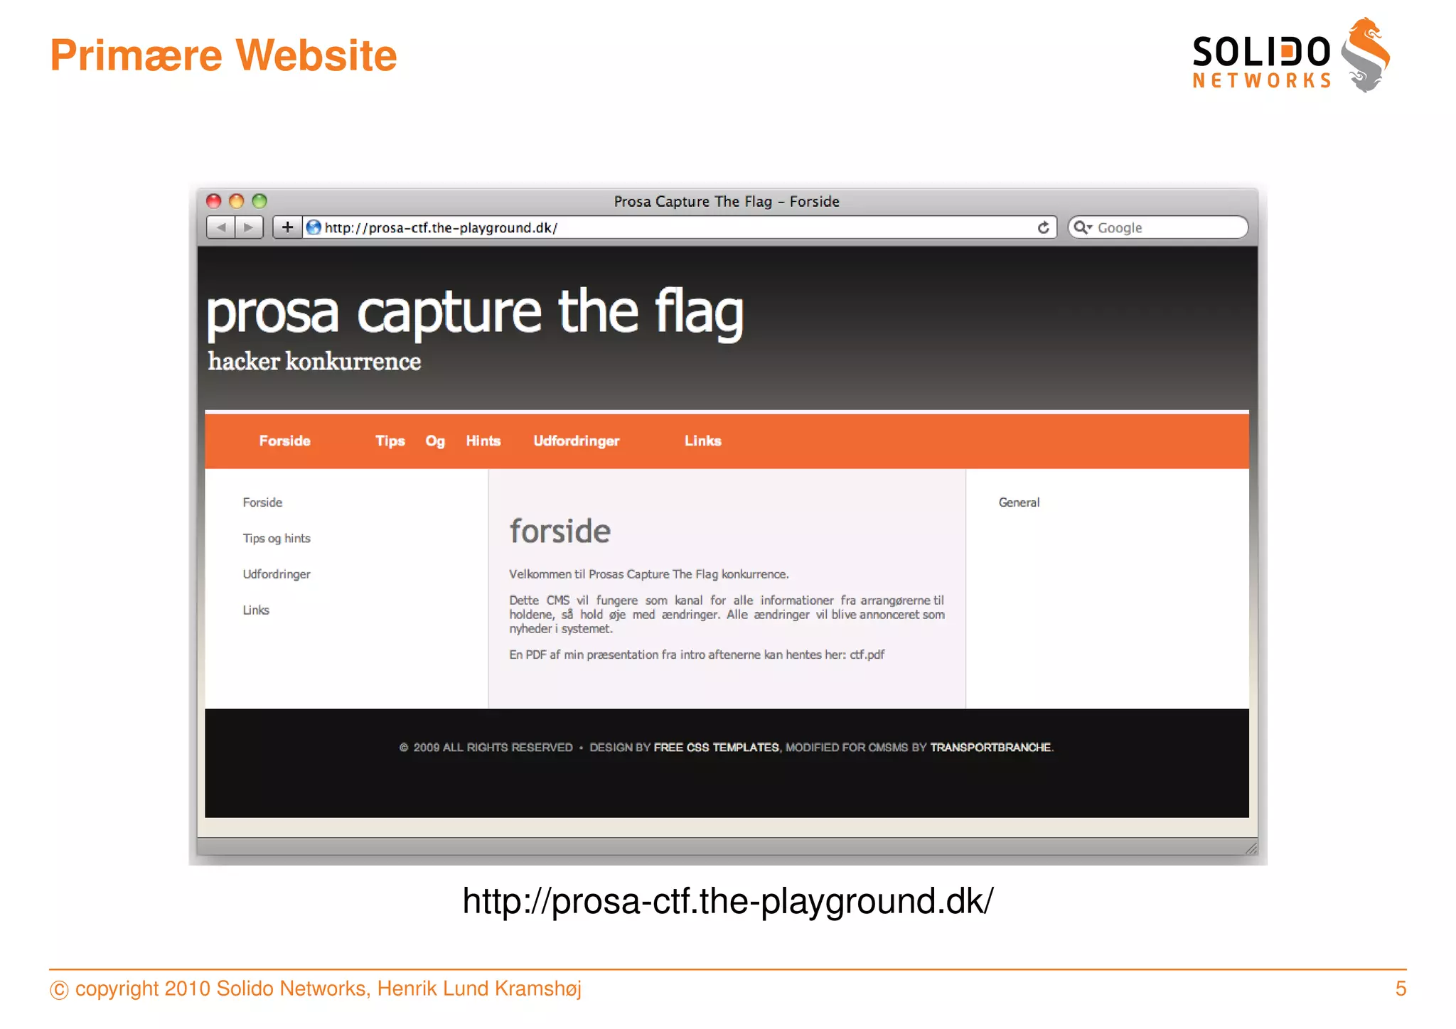Click the slide URL caption below the screenshot
Screen dimensions: 1456x1029
click(728, 901)
